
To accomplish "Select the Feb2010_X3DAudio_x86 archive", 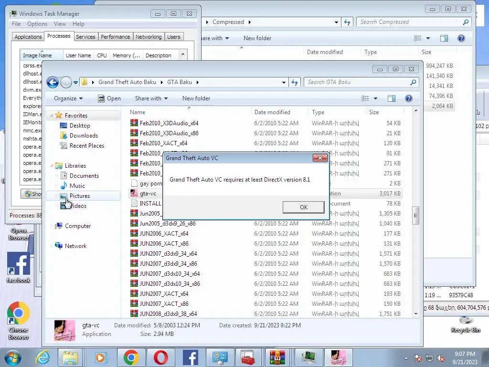I will click(169, 133).
